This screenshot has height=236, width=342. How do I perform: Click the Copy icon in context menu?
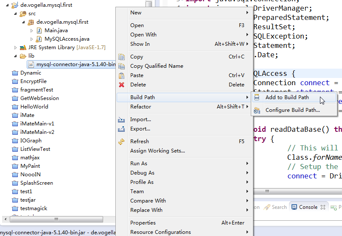pos(122,57)
